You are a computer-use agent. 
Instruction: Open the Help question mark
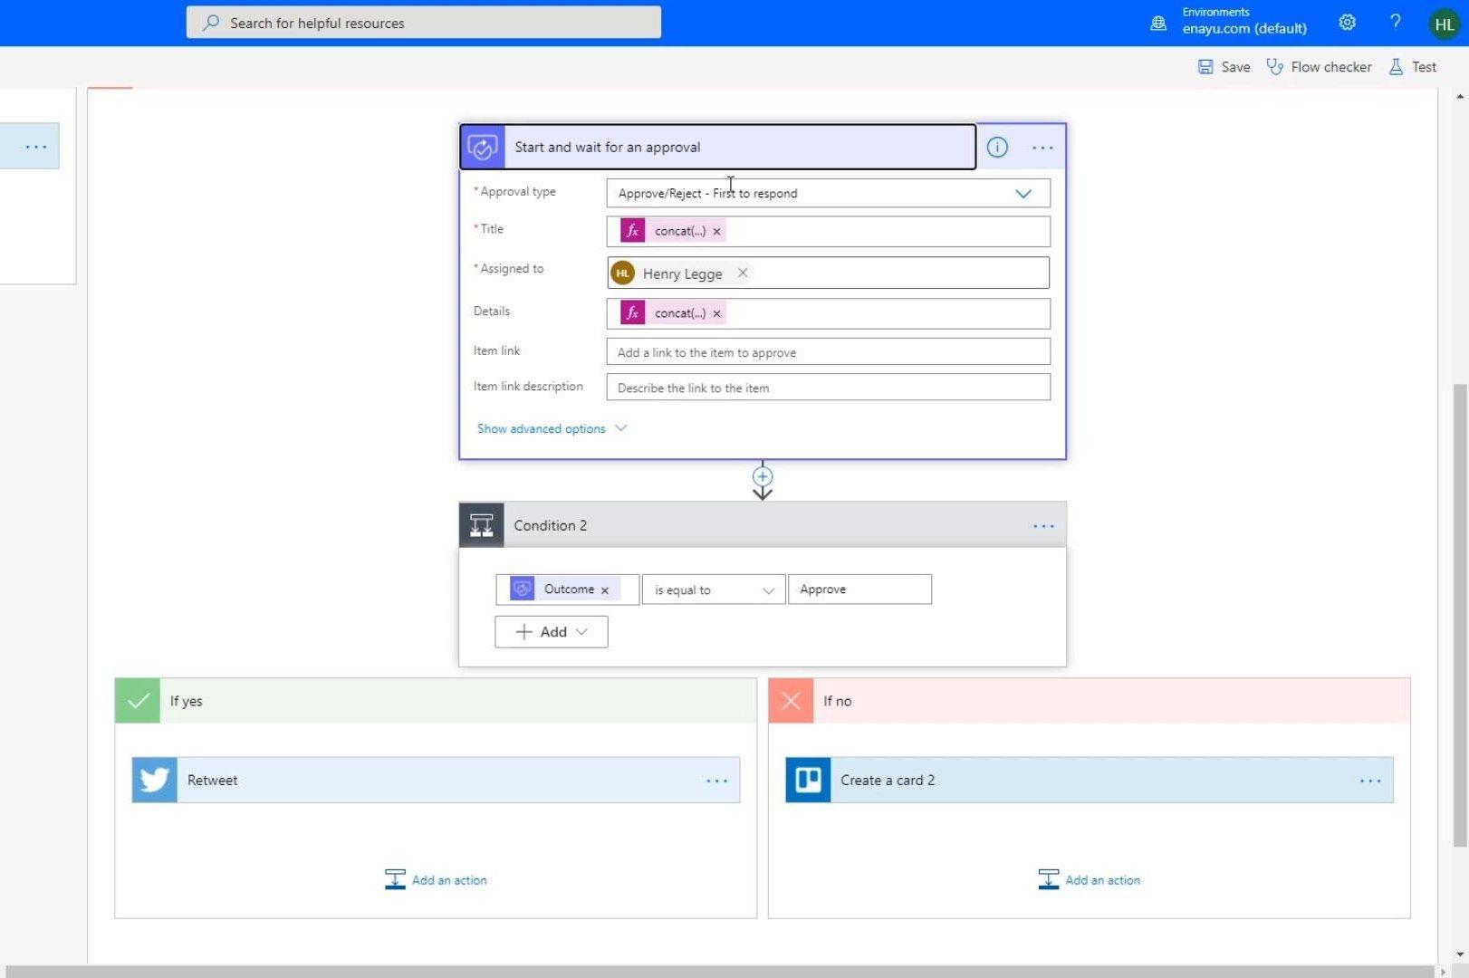[1396, 23]
